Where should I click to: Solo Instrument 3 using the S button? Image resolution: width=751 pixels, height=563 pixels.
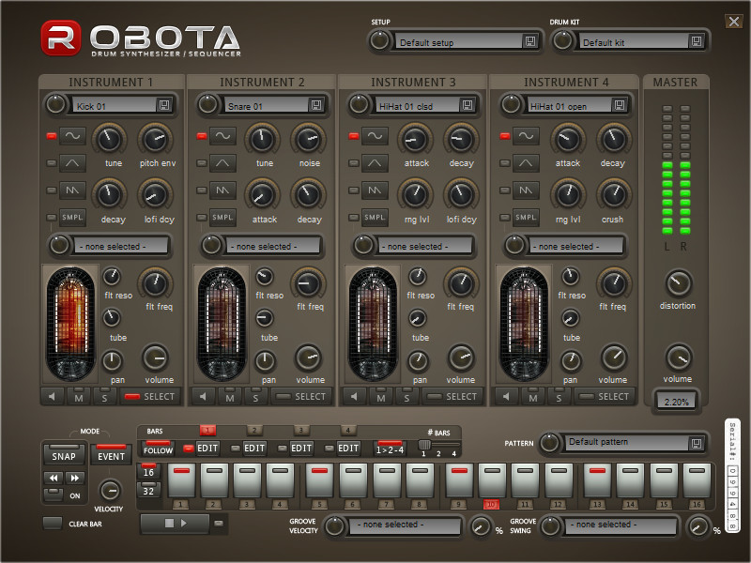pyautogui.click(x=406, y=397)
